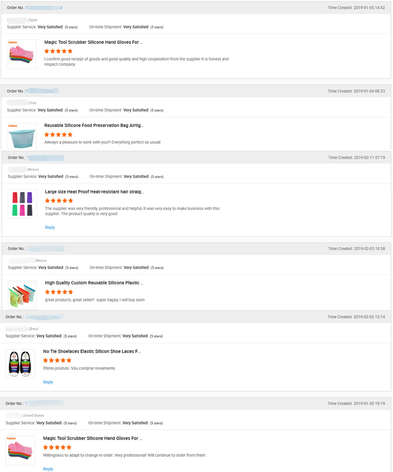Image resolution: width=393 pixels, height=472 pixels.
Task: Open 'Large size Heat Proof Heat-resistant hair' title
Action: click(x=94, y=192)
